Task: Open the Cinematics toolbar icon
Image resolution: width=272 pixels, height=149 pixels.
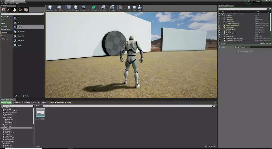Action: (x=112, y=8)
